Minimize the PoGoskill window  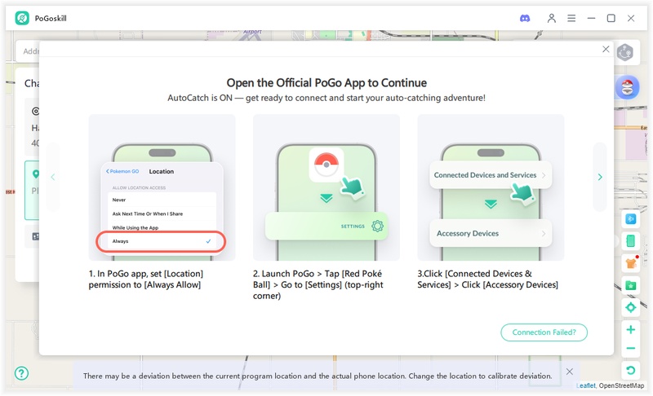point(591,18)
